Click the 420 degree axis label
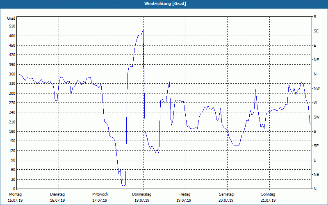Image resolution: width=328 pixels, height=205 pixels. 13,55
